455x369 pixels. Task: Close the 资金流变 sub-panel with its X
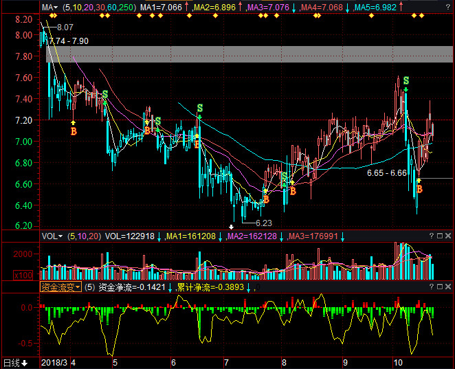pos(447,287)
